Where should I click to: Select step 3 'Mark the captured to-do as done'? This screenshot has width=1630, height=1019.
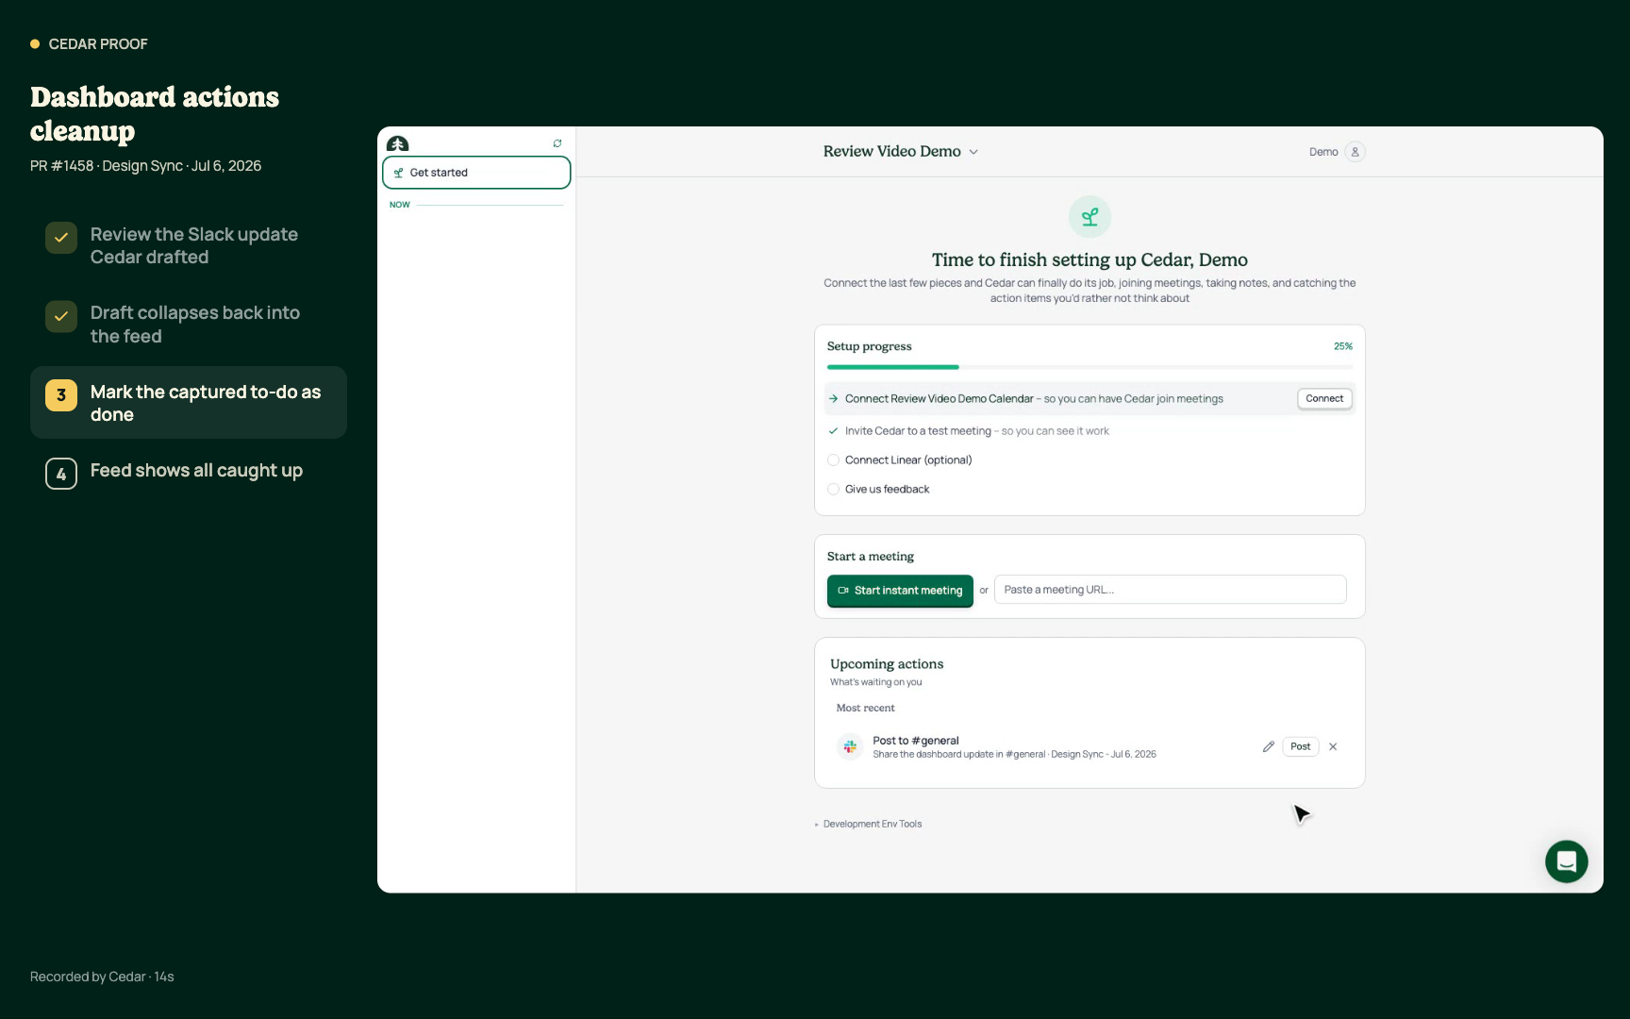pos(189,403)
